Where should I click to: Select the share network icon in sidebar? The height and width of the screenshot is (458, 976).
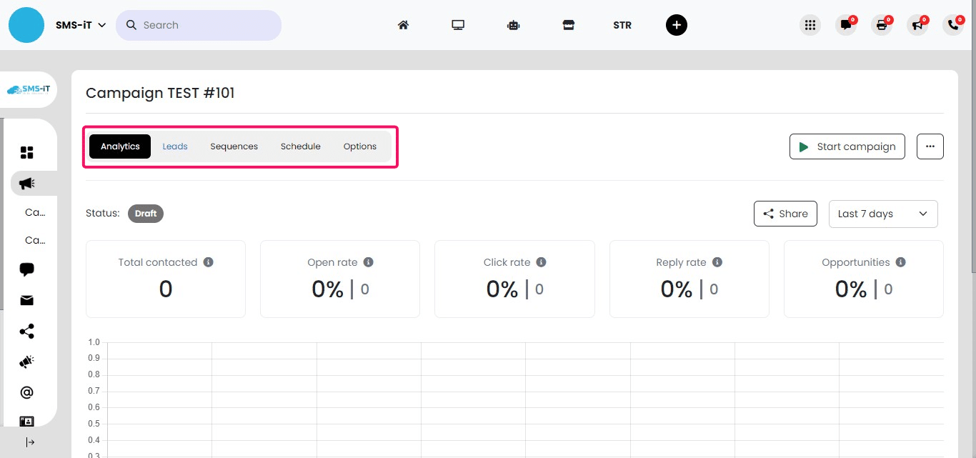click(26, 331)
